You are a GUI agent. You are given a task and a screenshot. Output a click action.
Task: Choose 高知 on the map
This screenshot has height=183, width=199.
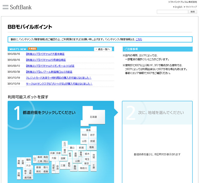[x=39, y=172]
